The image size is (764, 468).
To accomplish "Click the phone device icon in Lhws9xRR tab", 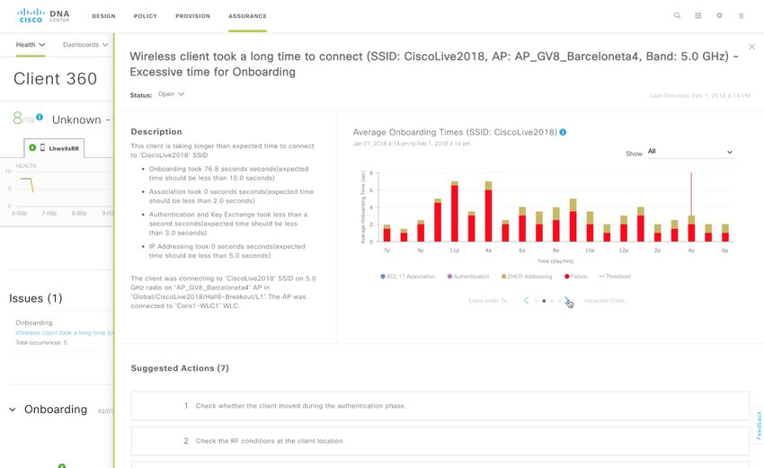I will [x=42, y=147].
